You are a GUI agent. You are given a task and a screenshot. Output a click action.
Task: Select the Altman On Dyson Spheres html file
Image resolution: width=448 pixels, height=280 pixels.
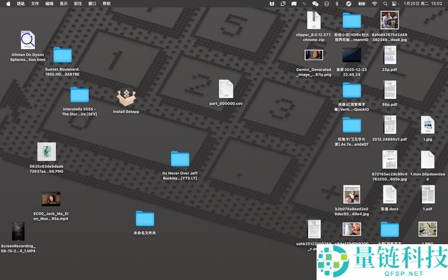click(27, 41)
